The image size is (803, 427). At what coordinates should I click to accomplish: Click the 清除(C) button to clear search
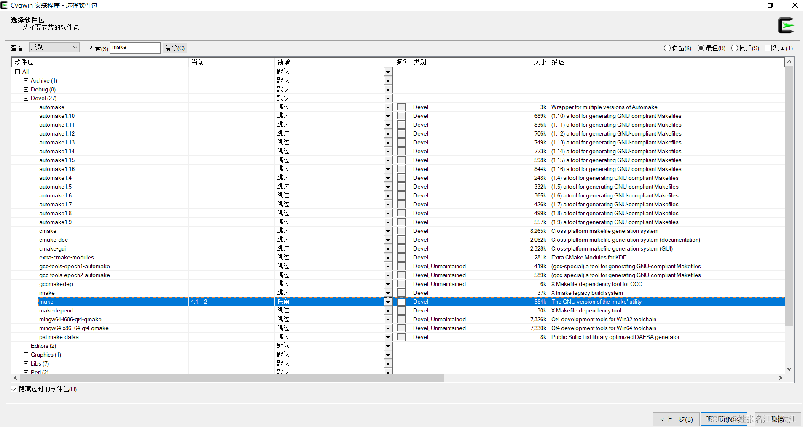tap(175, 48)
